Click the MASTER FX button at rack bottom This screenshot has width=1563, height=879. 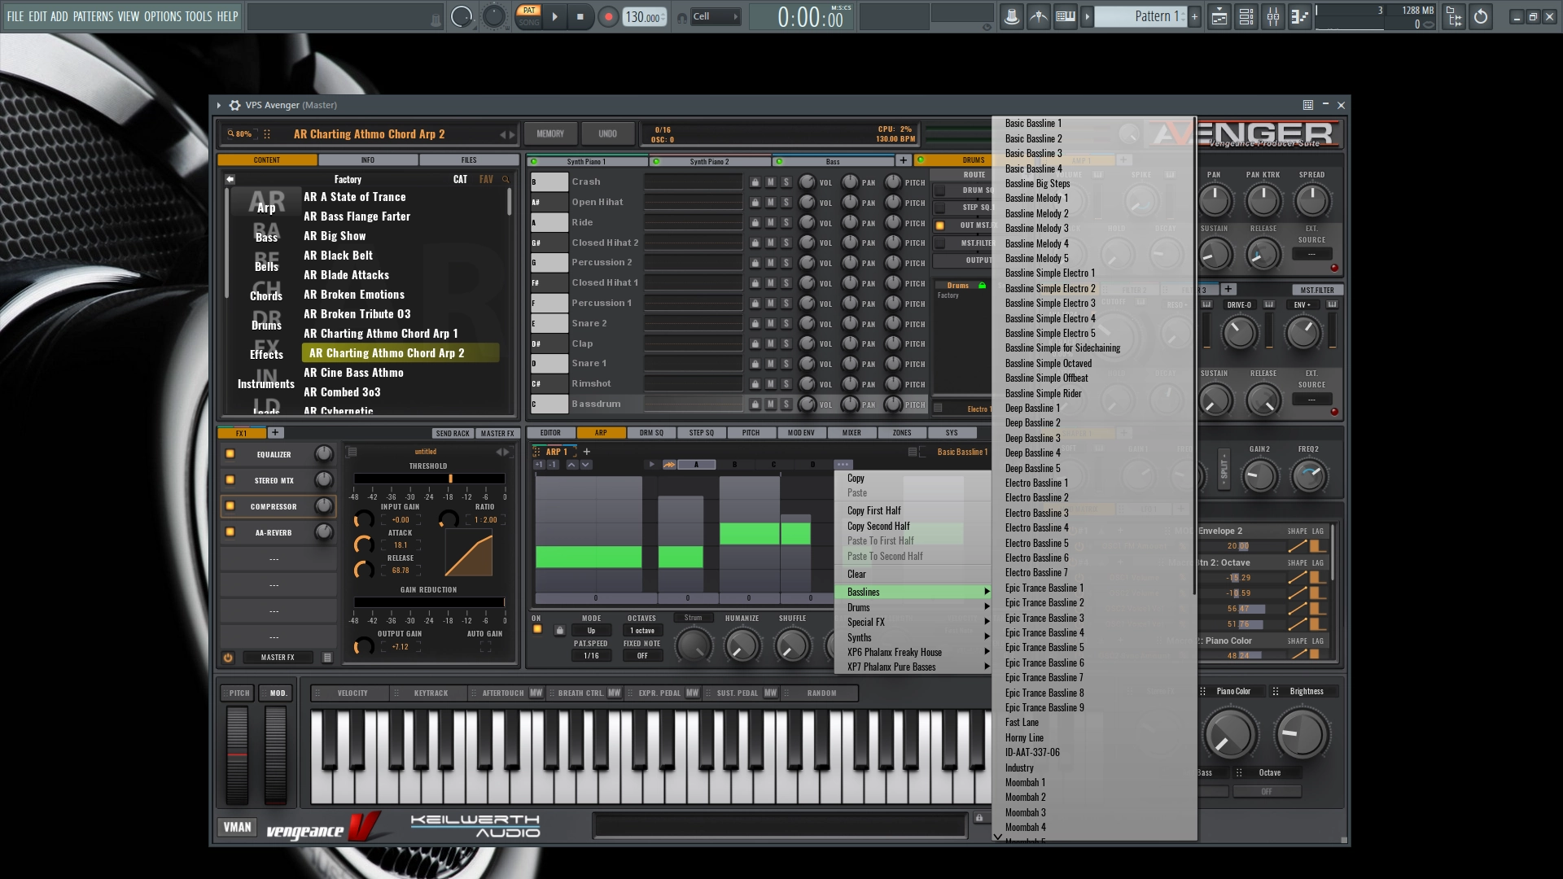(278, 658)
